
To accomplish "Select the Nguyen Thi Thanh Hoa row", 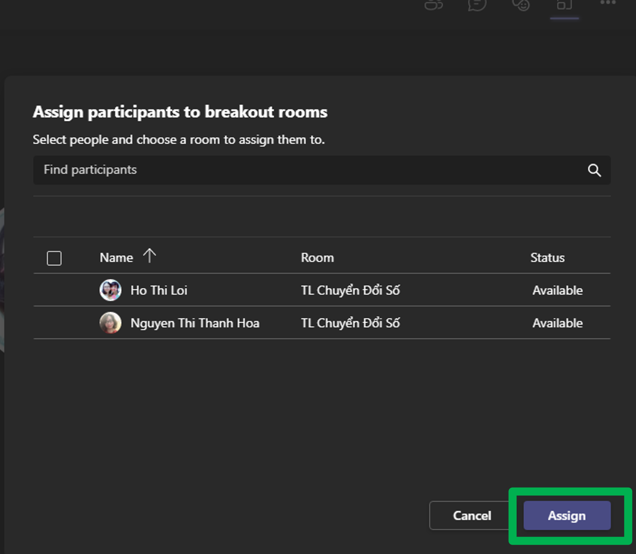I will click(x=195, y=323).
